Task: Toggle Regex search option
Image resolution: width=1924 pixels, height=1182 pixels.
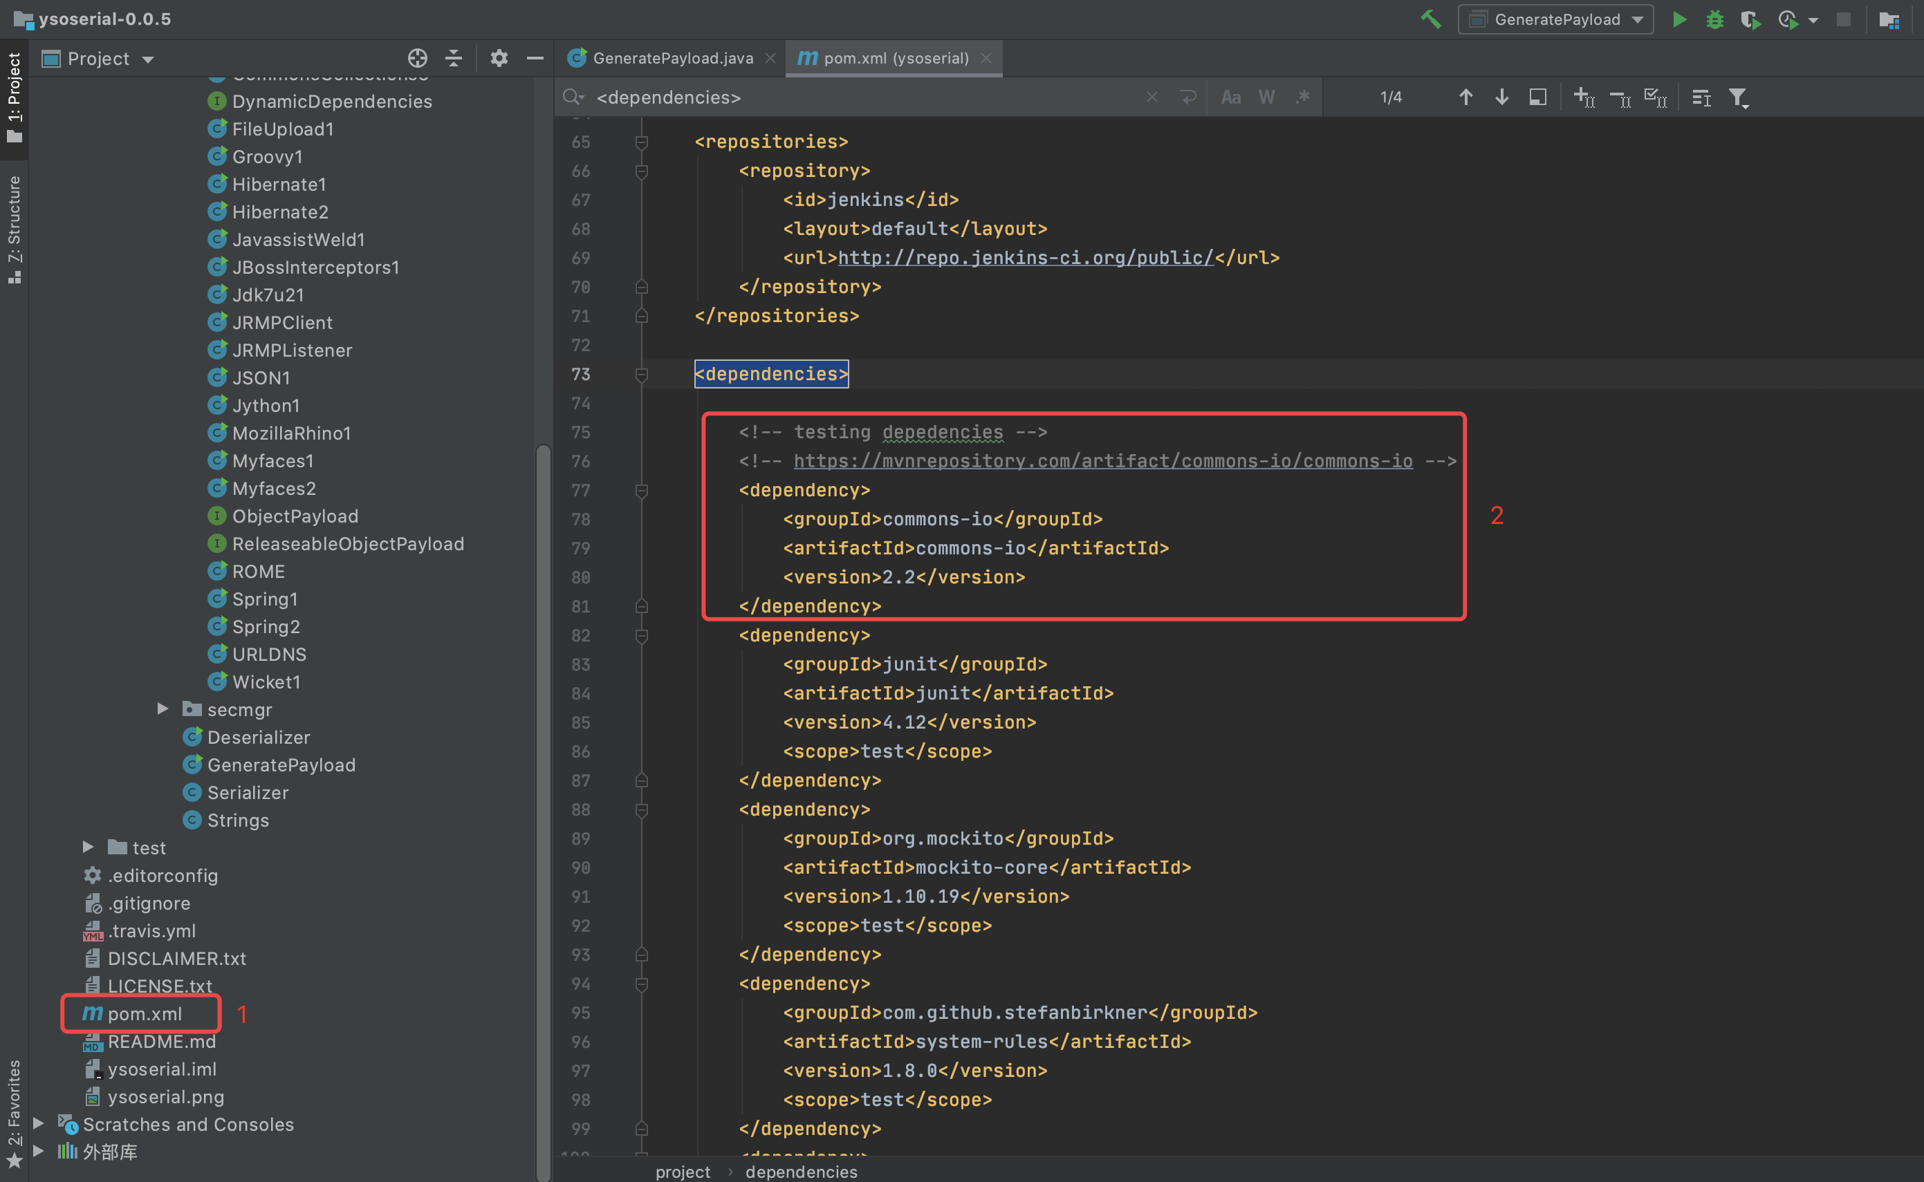Action: point(1303,97)
